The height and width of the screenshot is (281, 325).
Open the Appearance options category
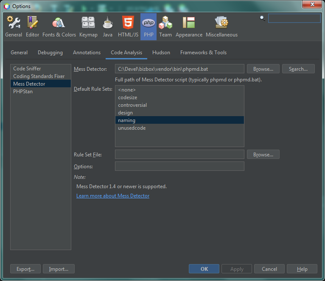pos(189,27)
